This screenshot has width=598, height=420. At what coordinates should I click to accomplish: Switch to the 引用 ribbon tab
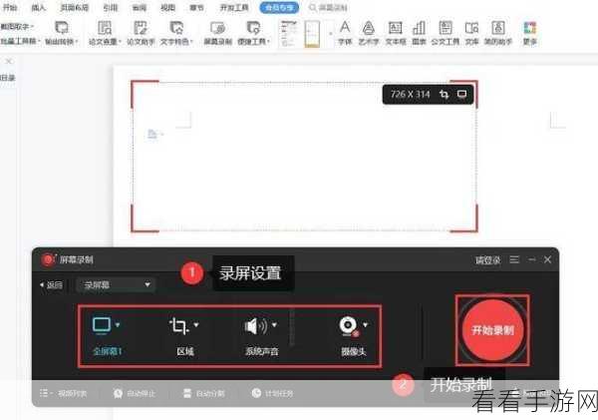point(111,7)
